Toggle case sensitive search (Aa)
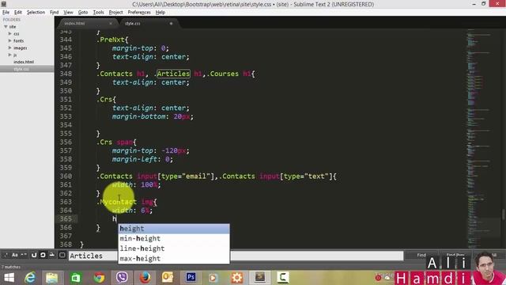Viewport: 506px width, 285px height. point(15,255)
